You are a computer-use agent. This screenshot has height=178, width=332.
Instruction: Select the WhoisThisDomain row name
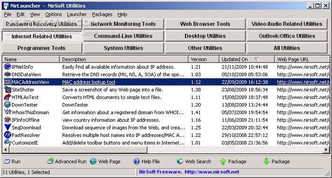pyautogui.click(x=30, y=112)
